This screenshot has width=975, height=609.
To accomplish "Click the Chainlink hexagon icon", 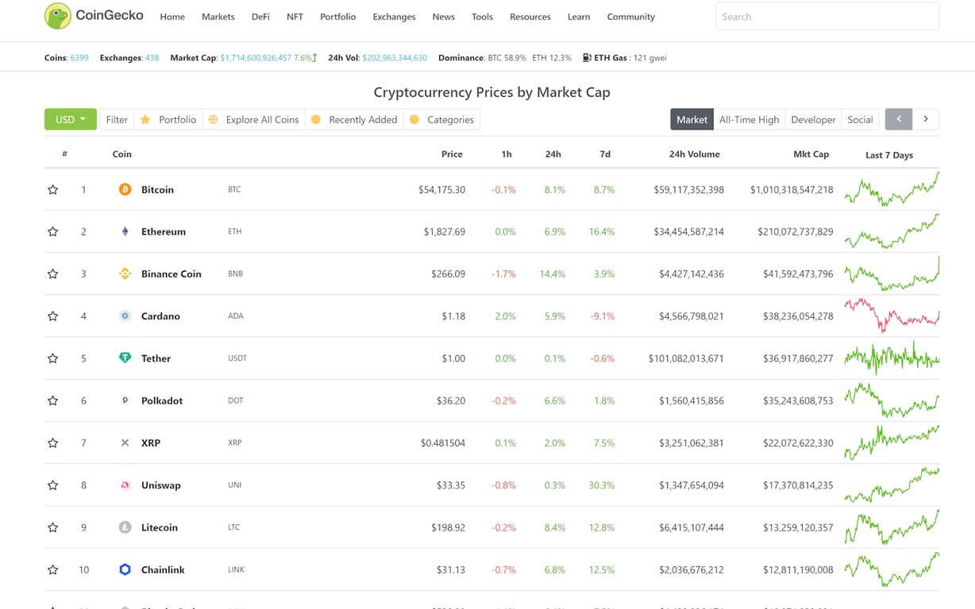I will coord(125,569).
